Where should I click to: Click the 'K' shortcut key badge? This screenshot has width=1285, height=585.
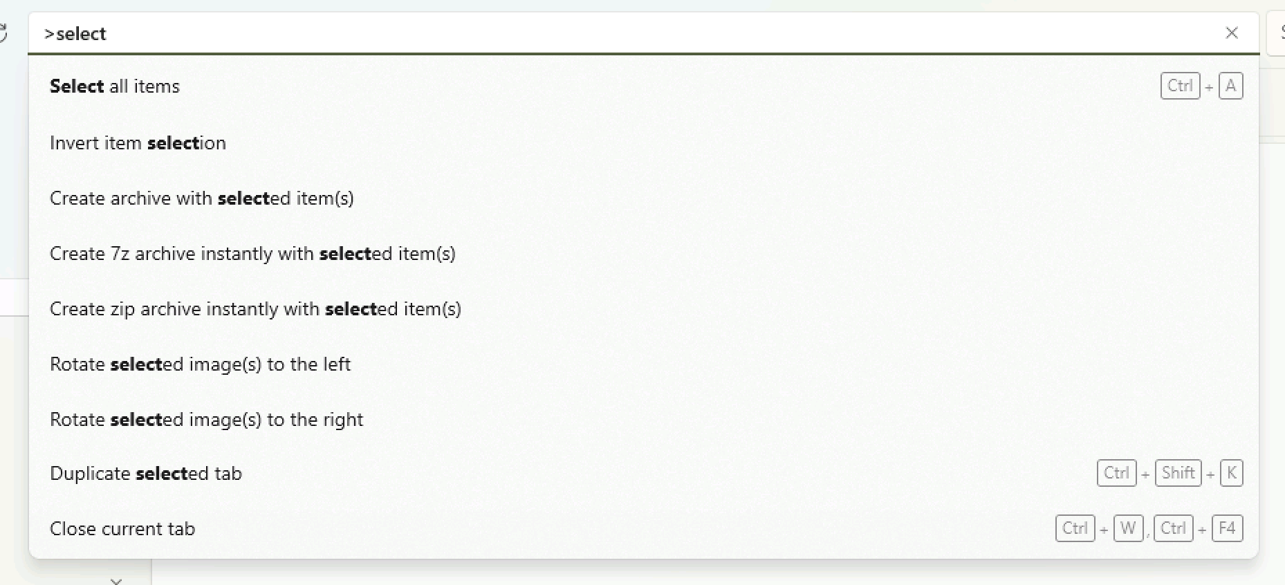point(1231,474)
